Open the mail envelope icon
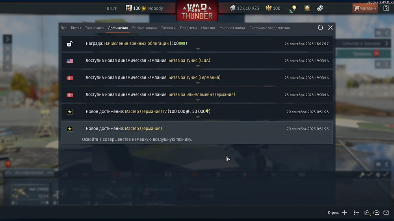This screenshot has height=221, width=394. tap(386, 212)
